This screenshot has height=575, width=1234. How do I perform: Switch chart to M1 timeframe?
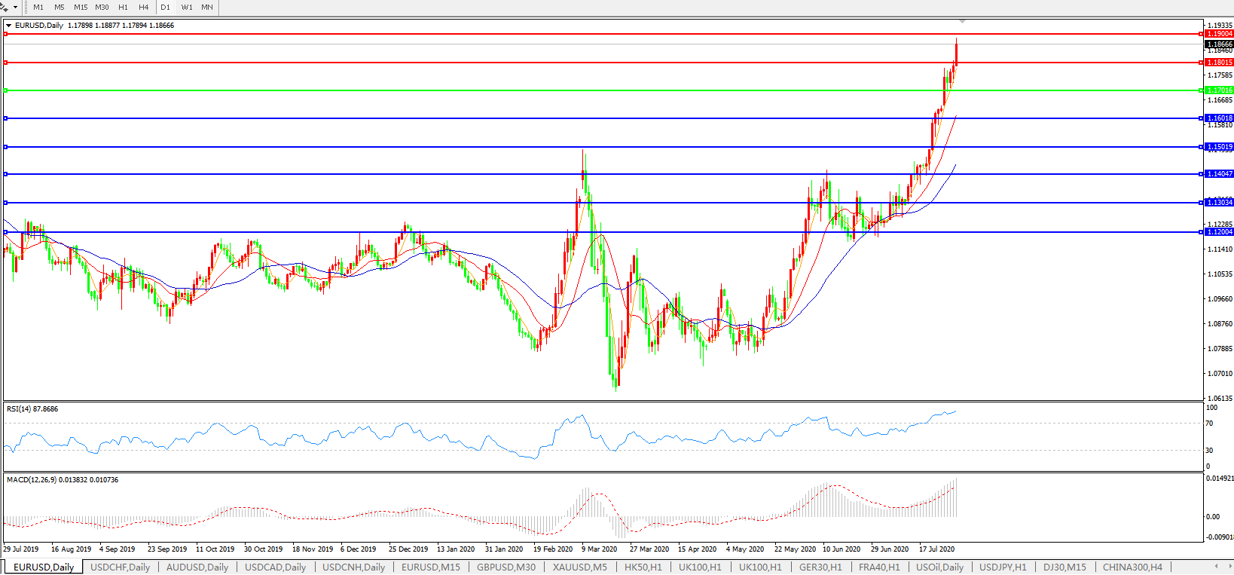pos(38,8)
